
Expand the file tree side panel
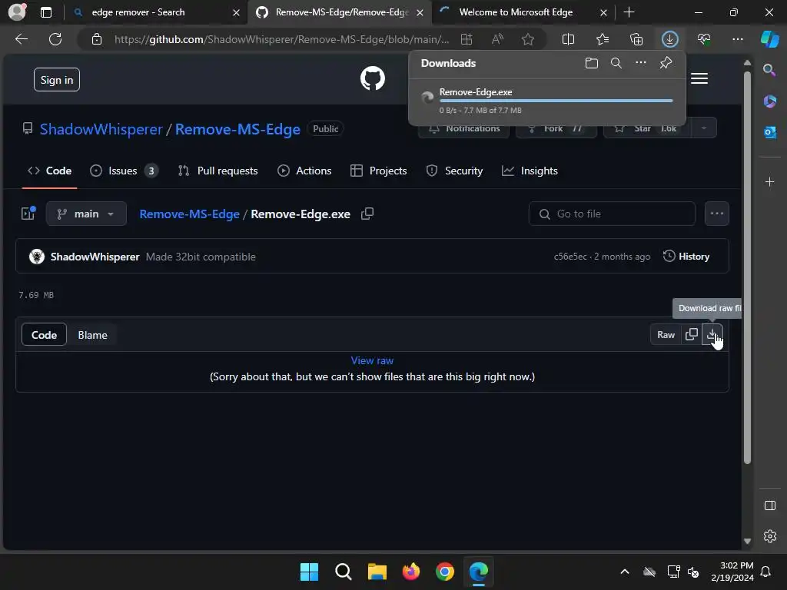(x=28, y=214)
